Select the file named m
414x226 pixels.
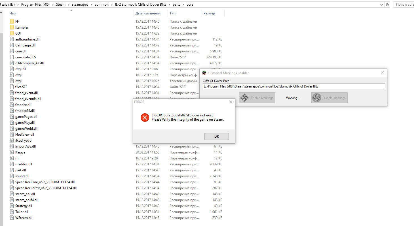pyautogui.click(x=17, y=158)
